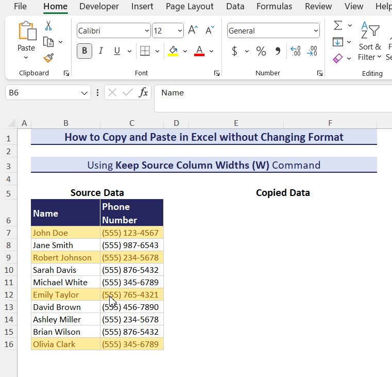Click the AutoSum sigma icon
The image size is (392, 377).
point(338,25)
